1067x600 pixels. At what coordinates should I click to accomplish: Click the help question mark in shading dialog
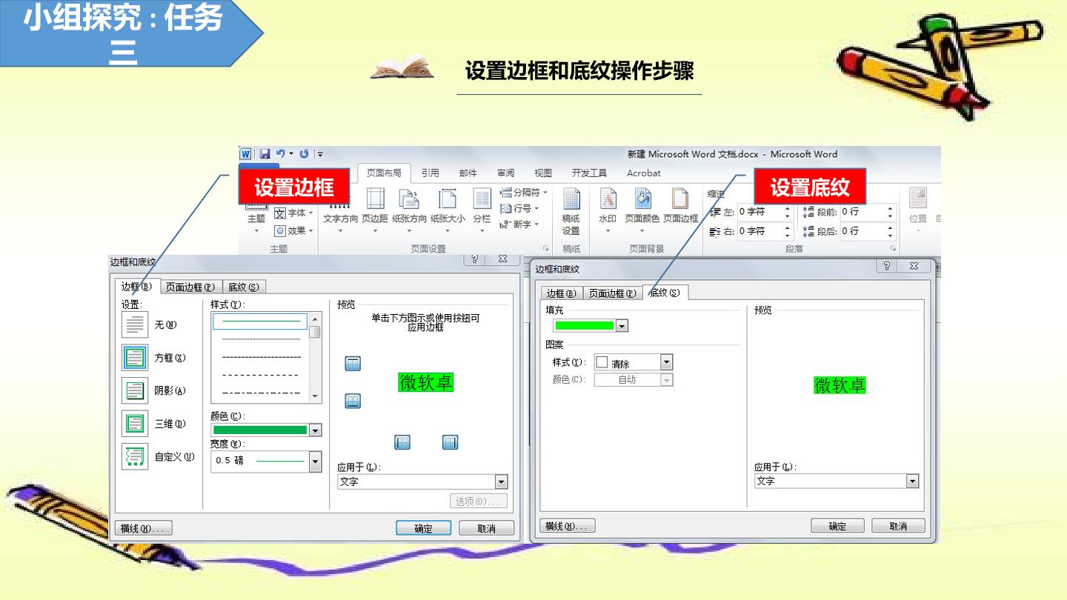click(x=887, y=266)
